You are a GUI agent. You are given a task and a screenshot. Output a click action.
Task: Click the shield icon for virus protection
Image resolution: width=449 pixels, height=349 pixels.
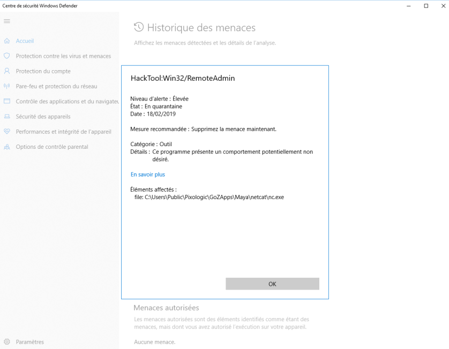[x=7, y=56]
